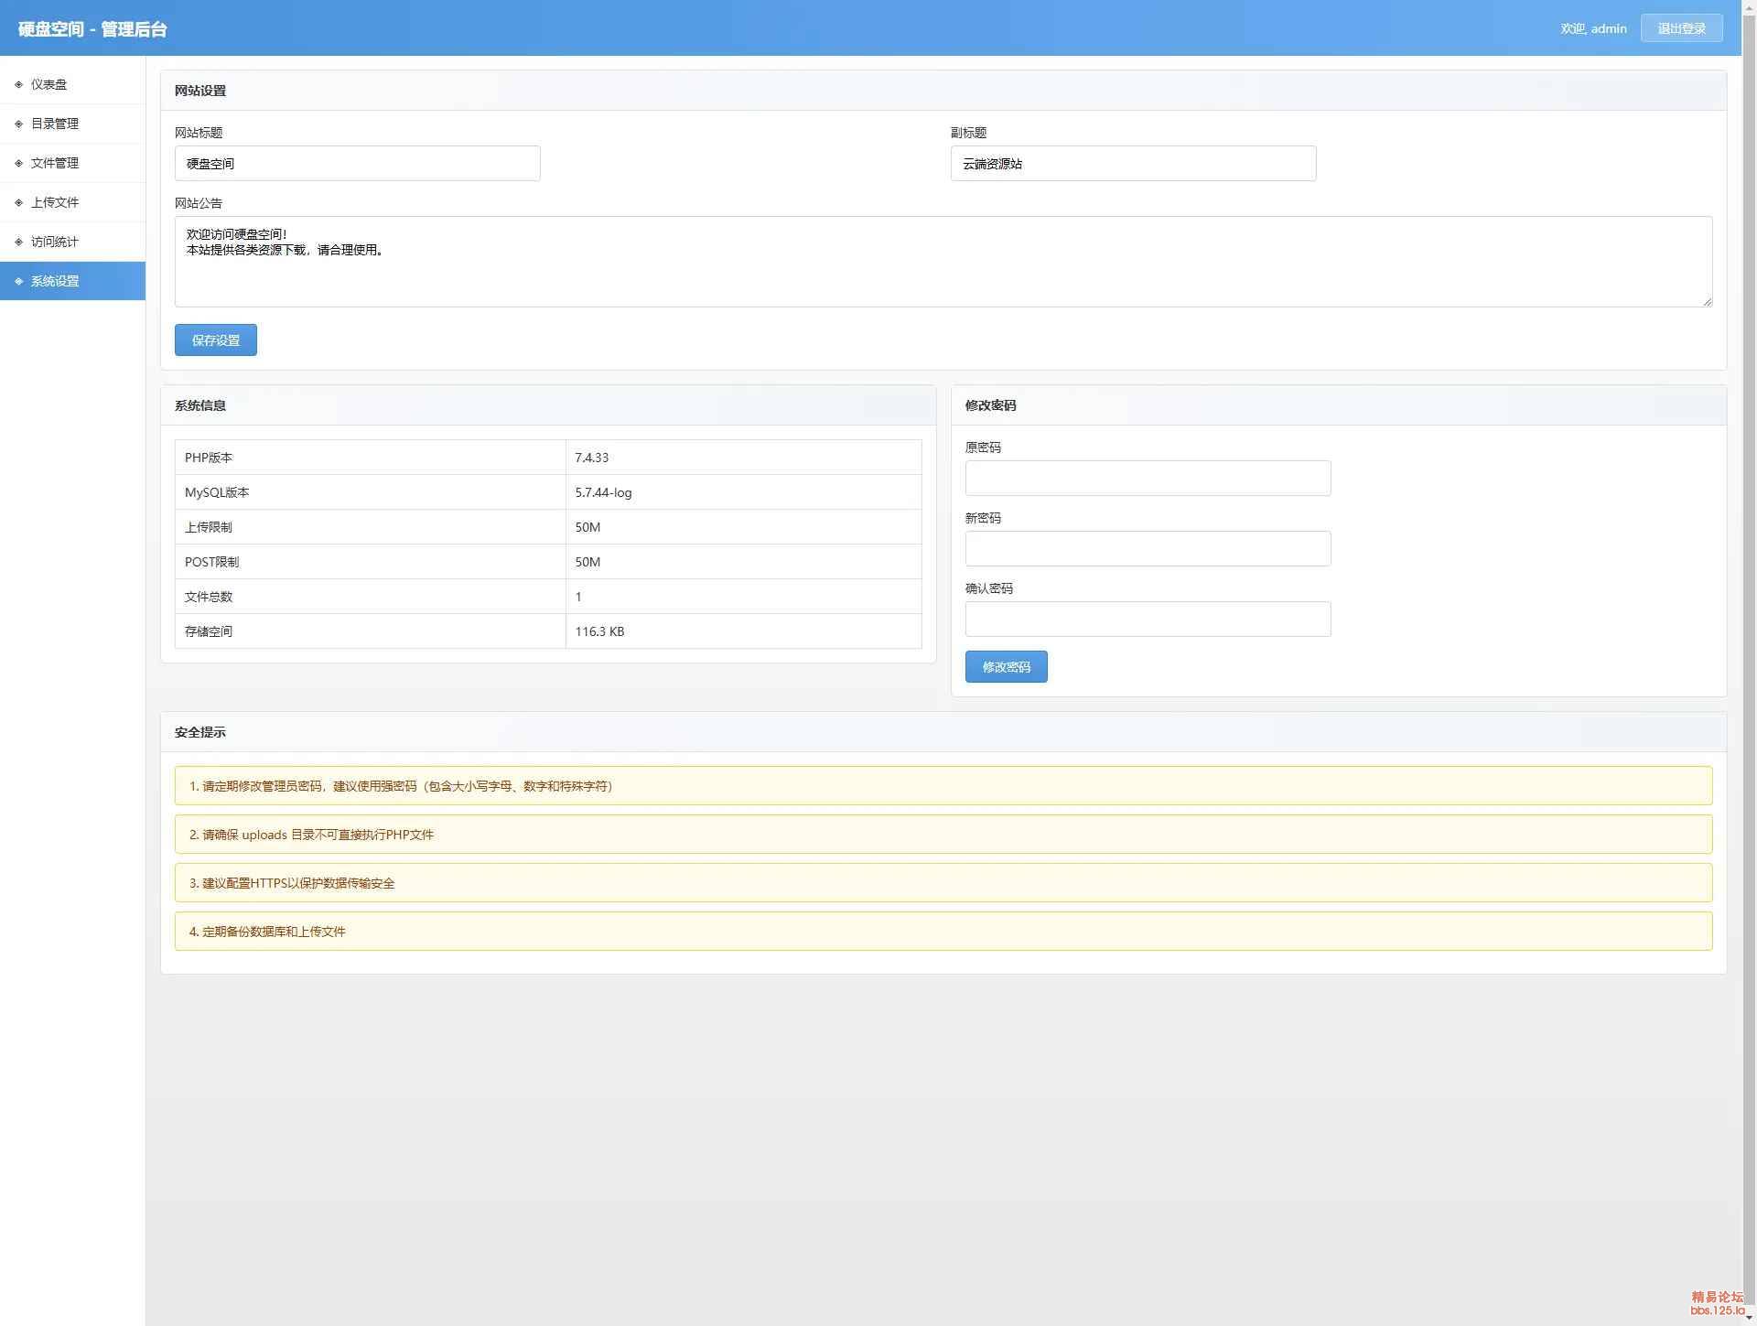This screenshot has height=1326, width=1757.
Task: Click the 新密码 input field
Action: 1148,548
